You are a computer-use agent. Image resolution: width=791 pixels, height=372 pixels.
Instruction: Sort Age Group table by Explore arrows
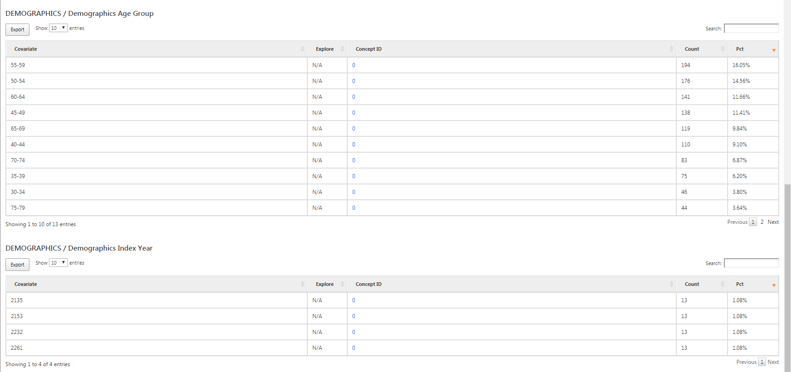(x=342, y=49)
